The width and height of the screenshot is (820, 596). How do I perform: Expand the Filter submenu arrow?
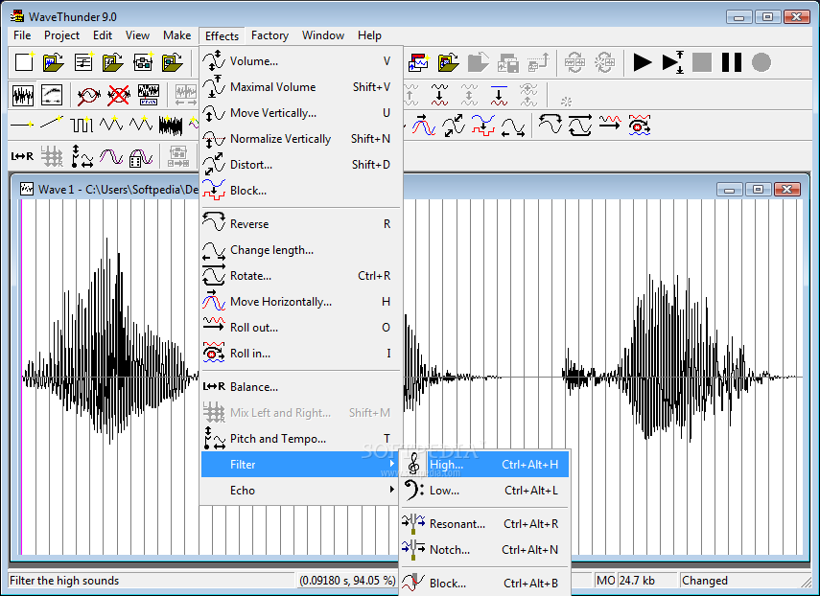click(391, 464)
